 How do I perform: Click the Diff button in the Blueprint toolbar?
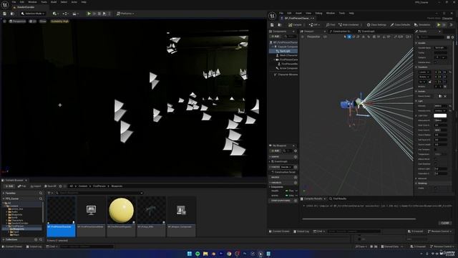click(x=314, y=25)
